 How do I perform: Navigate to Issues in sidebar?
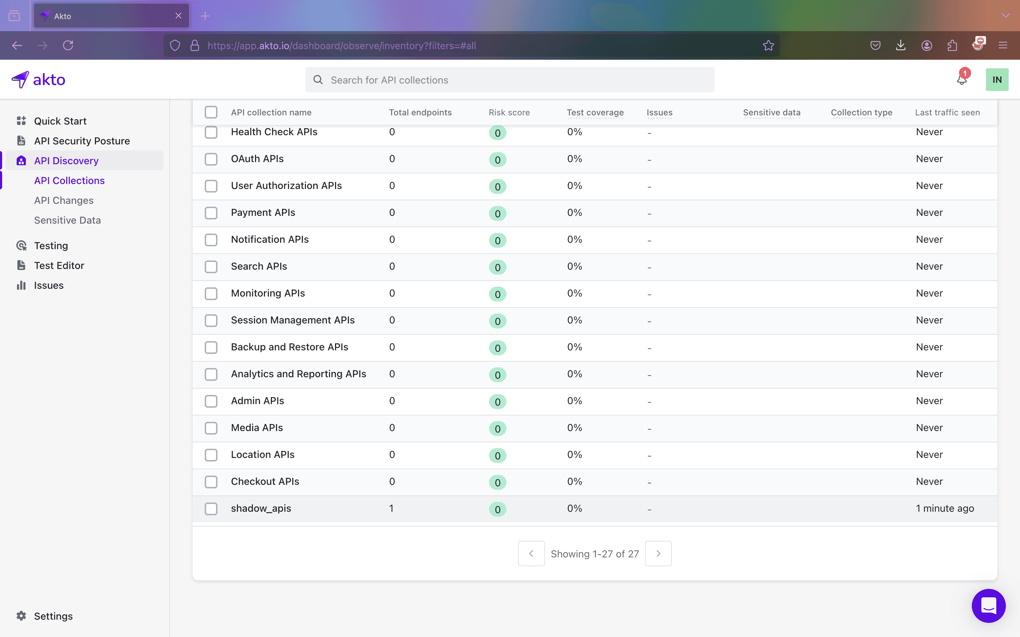[x=49, y=285]
